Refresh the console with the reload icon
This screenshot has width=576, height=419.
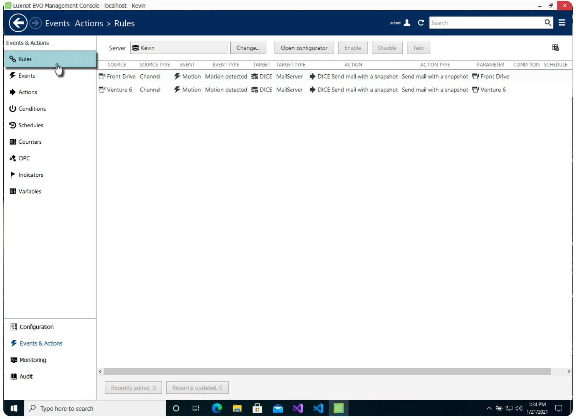pos(421,23)
